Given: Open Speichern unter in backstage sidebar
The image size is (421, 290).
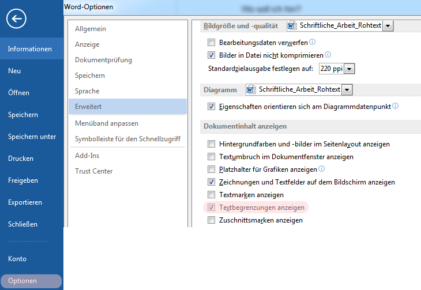Looking at the screenshot, I should click(x=32, y=137).
